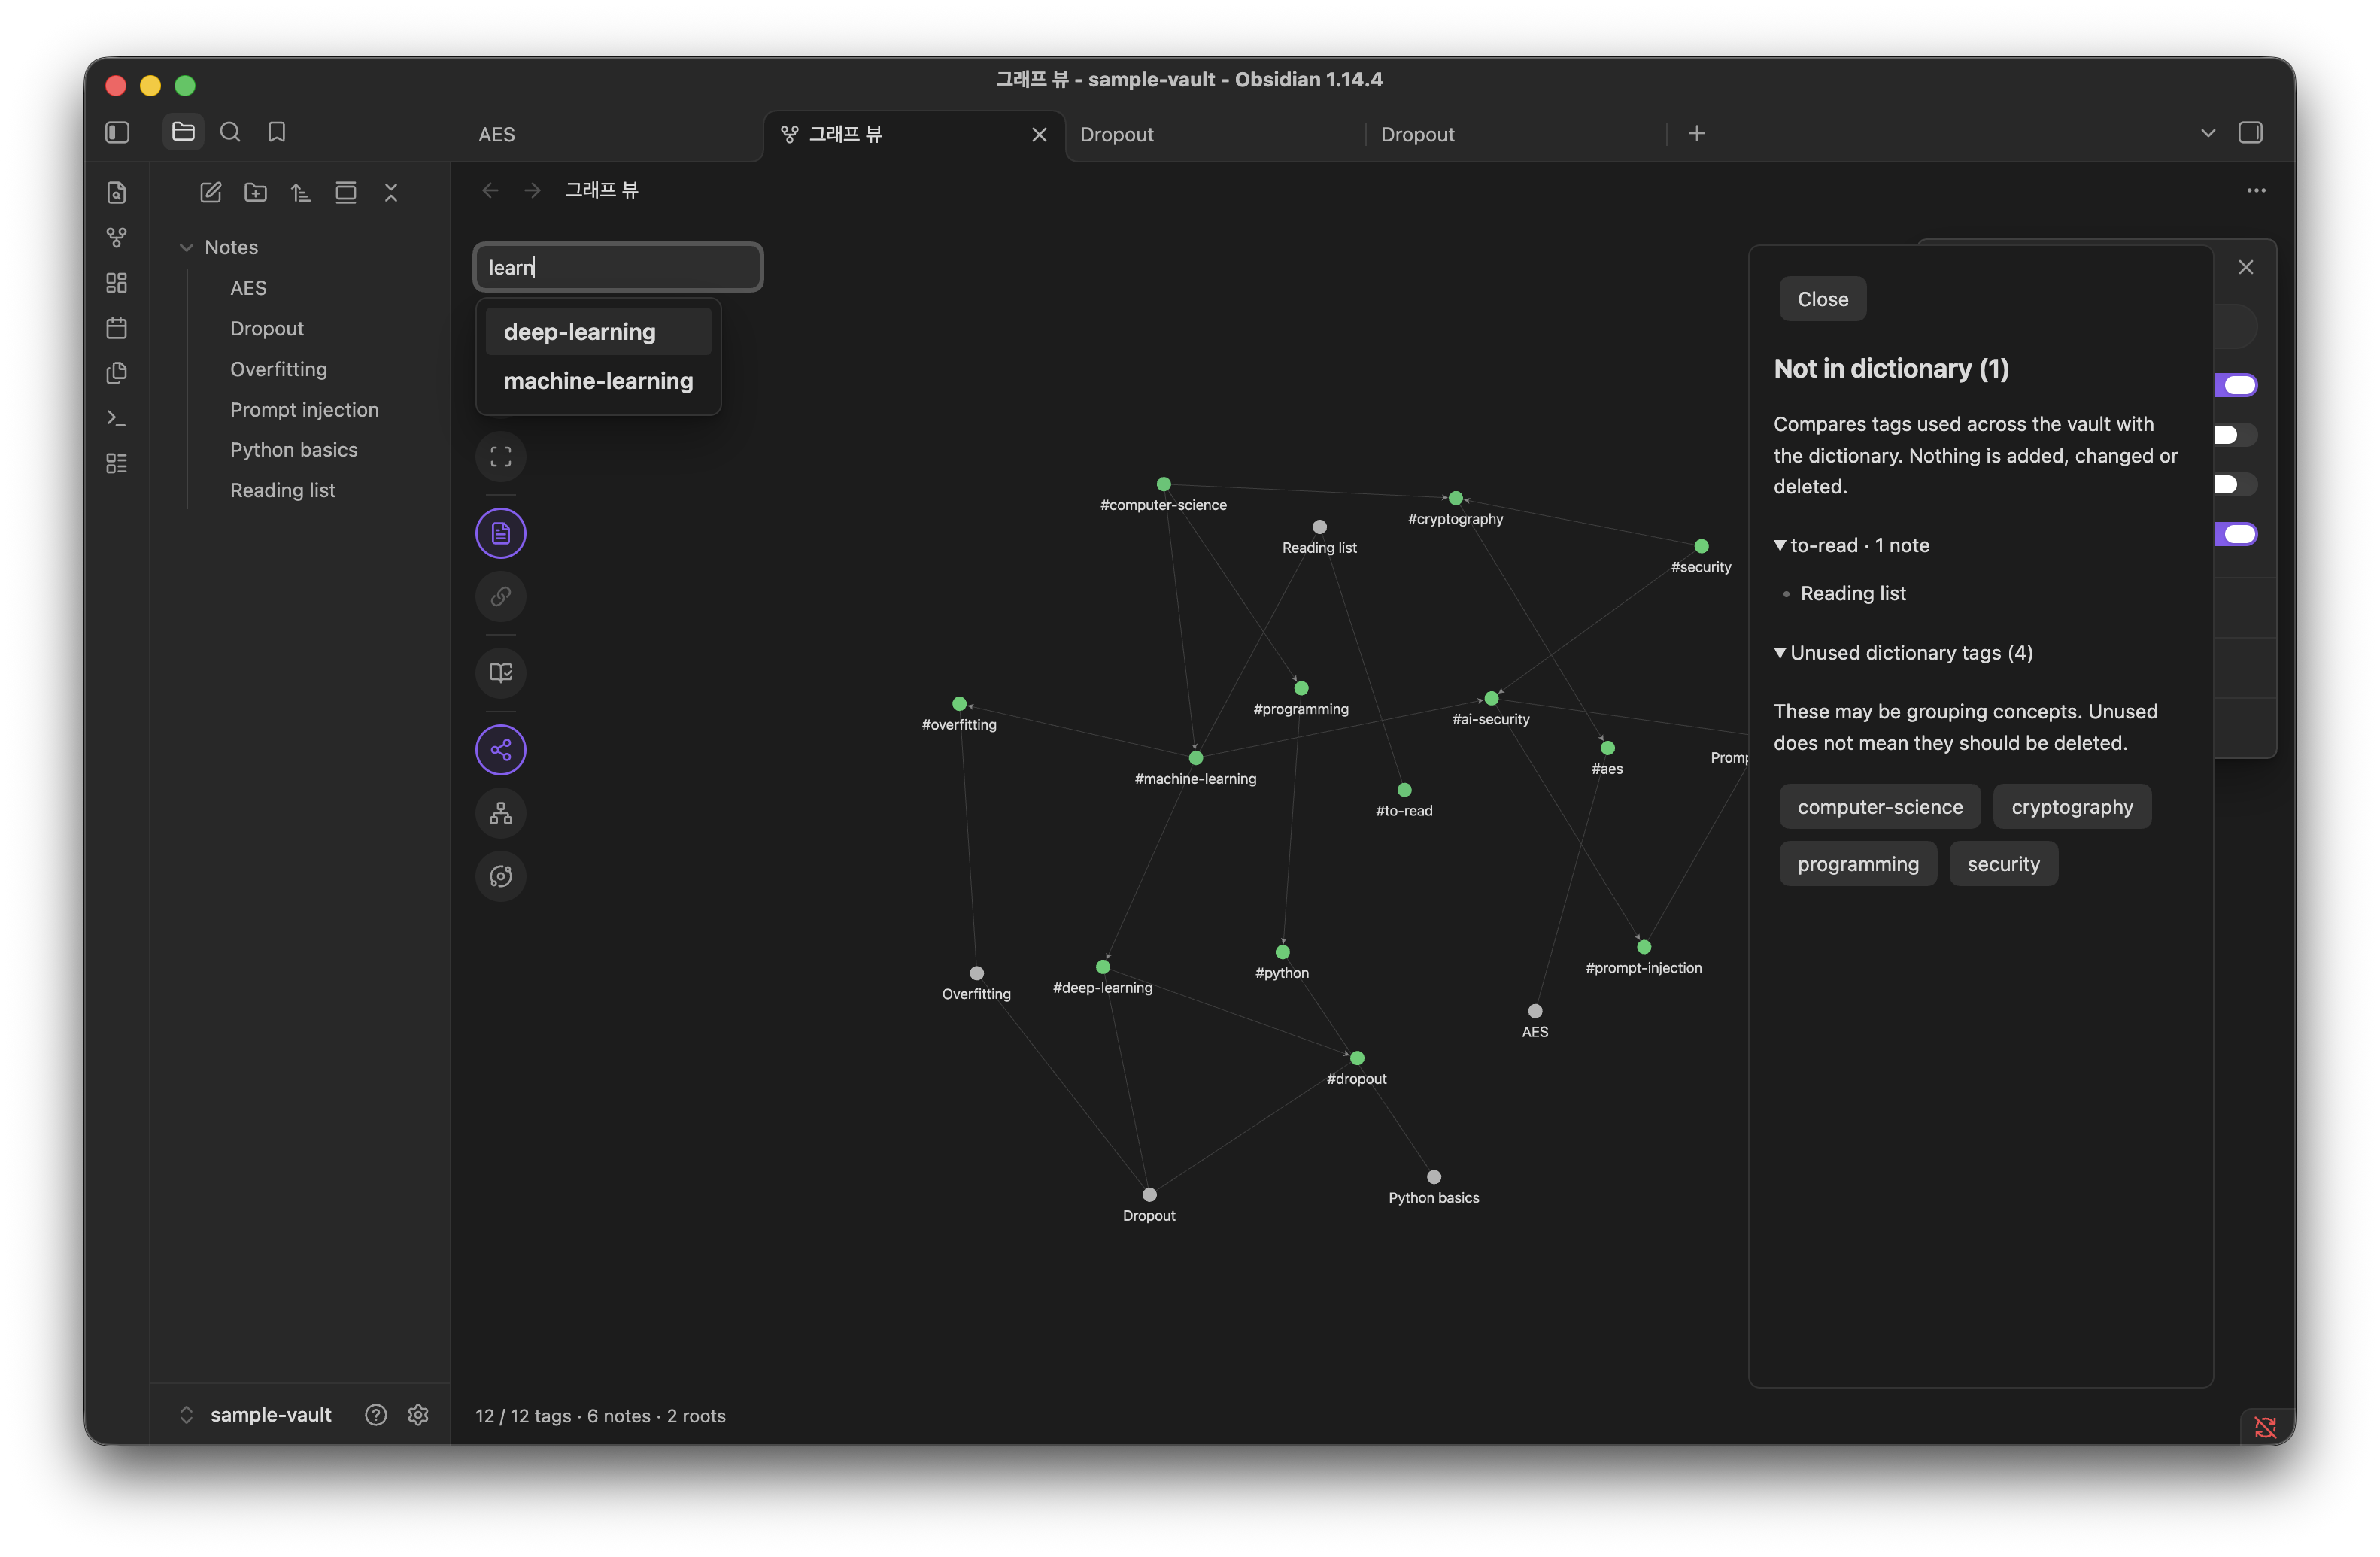Select the orbit circular graph layout
The image size is (2380, 1557).
pos(501,876)
